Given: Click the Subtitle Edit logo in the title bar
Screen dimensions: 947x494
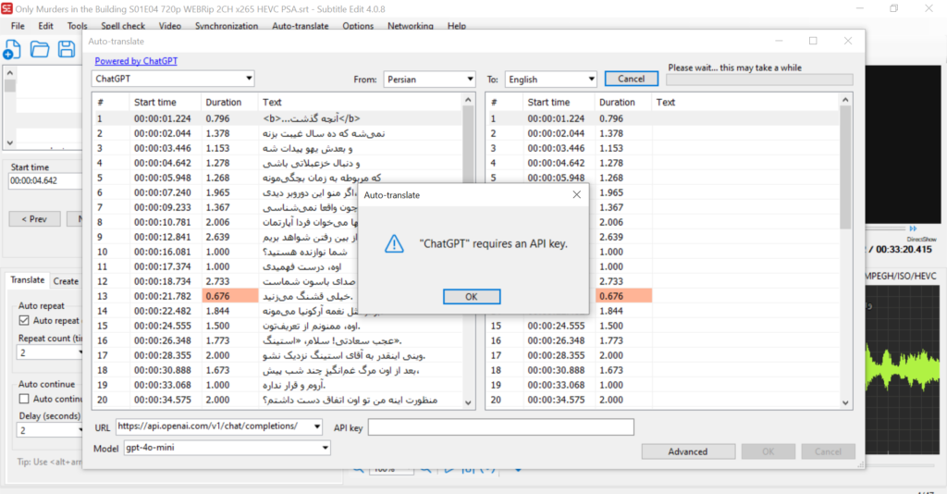Looking at the screenshot, I should click(x=9, y=8).
